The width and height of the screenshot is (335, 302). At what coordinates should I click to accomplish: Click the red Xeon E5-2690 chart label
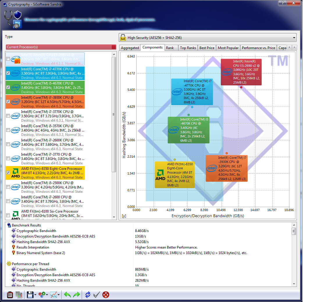241,72
